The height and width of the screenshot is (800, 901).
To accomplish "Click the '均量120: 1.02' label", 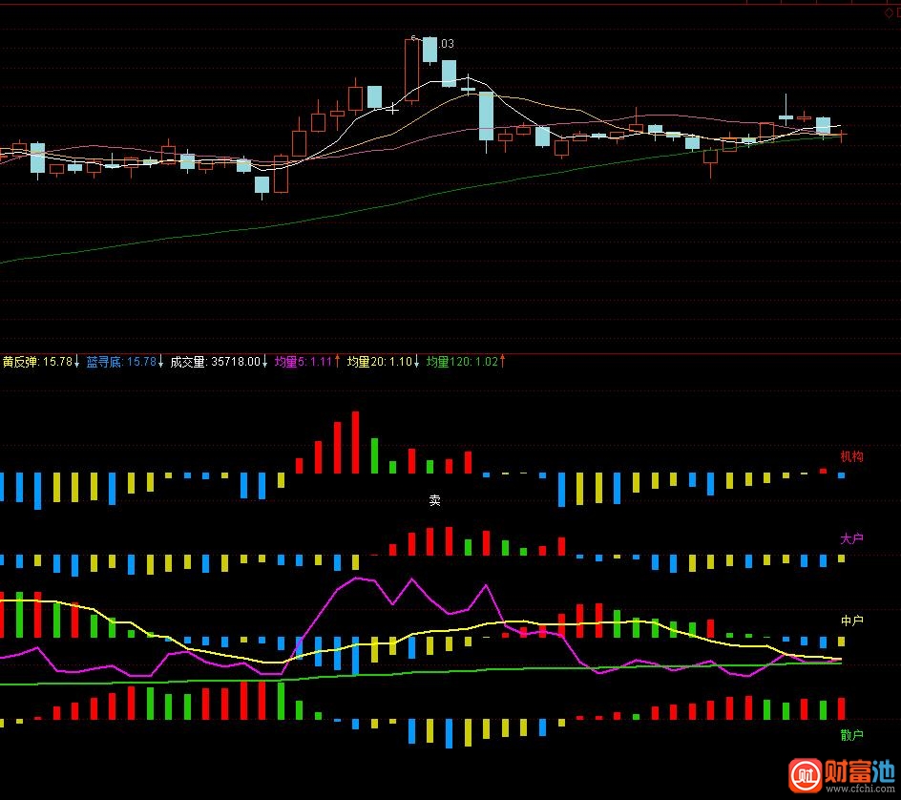I will pyautogui.click(x=462, y=362).
